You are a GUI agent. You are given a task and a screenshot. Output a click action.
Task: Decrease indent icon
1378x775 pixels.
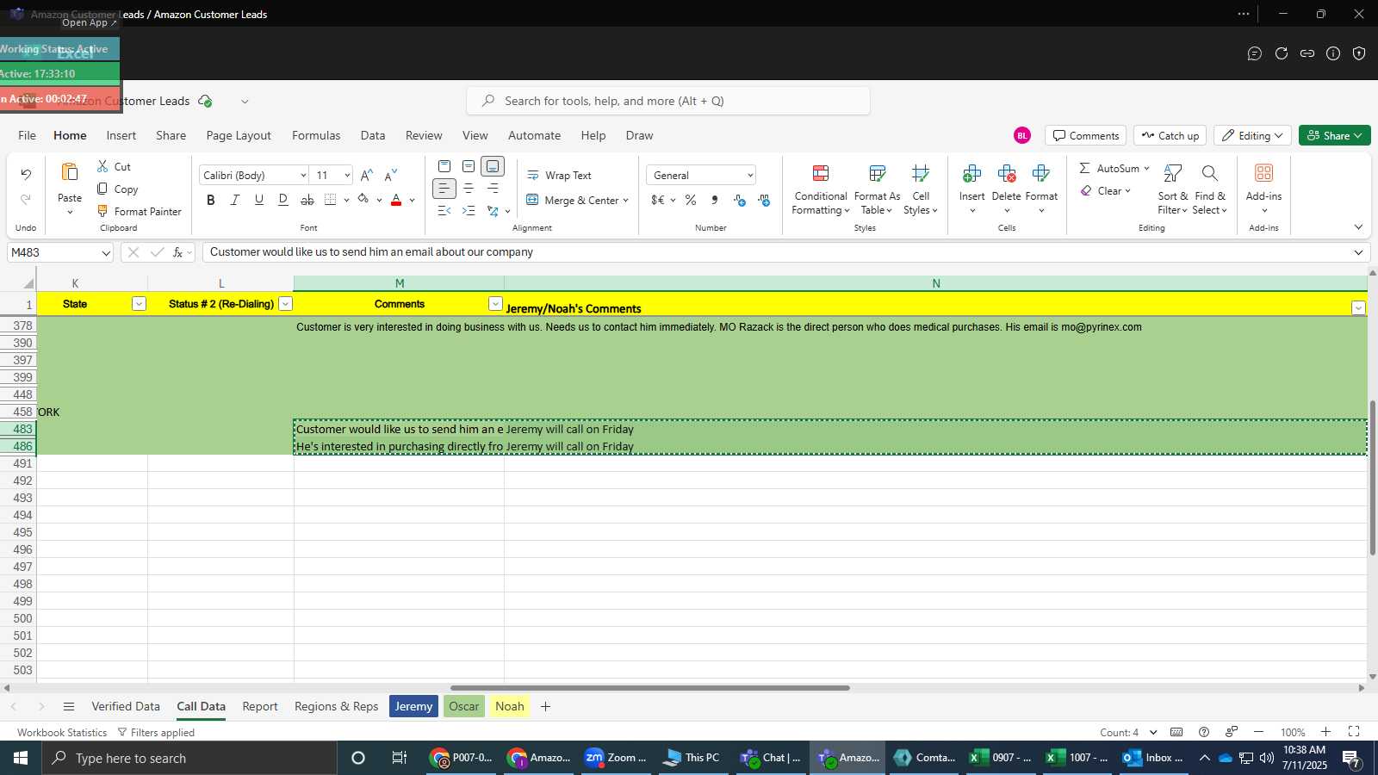pos(444,211)
